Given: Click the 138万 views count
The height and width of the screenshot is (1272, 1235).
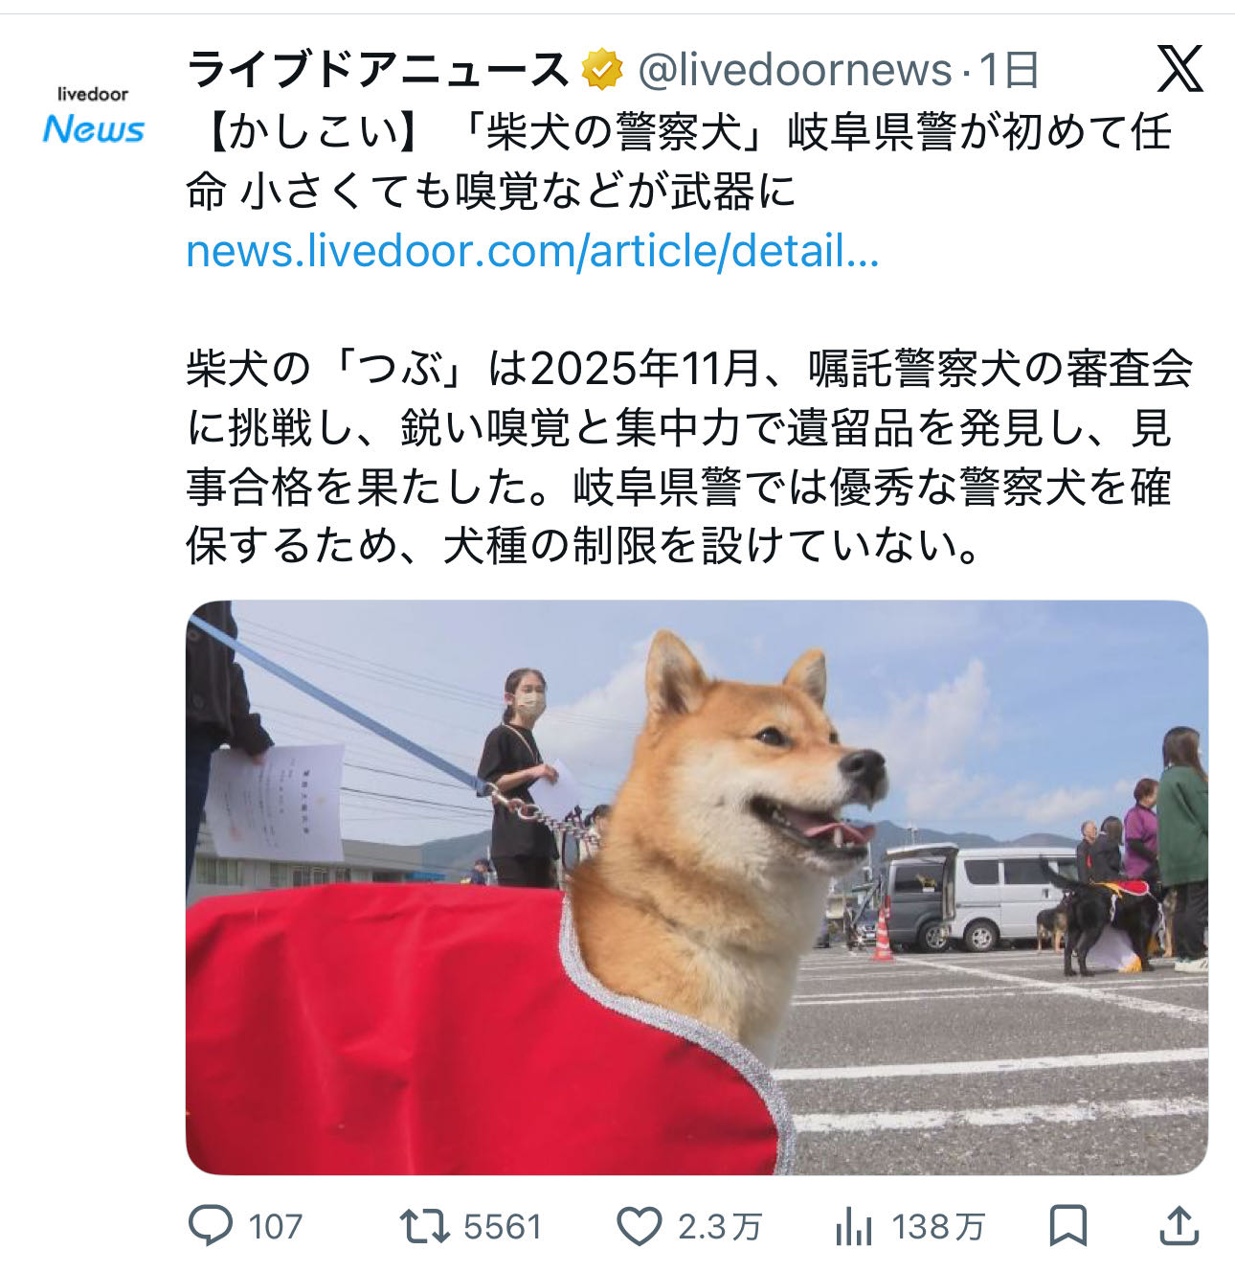Looking at the screenshot, I should 938,1227.
